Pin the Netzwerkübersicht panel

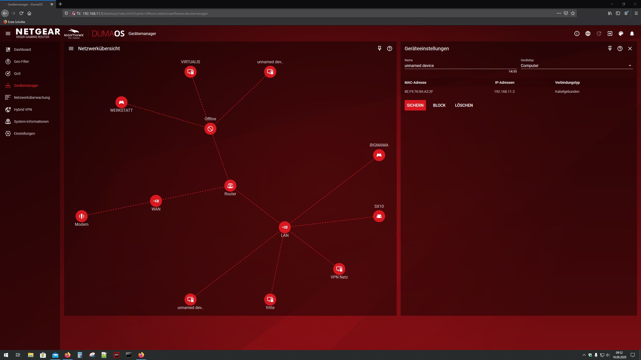pos(379,48)
